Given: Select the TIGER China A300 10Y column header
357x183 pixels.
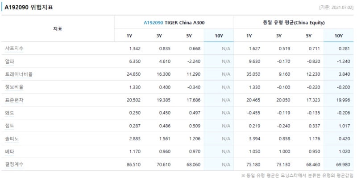Looking at the screenshot, I should (219, 36).
